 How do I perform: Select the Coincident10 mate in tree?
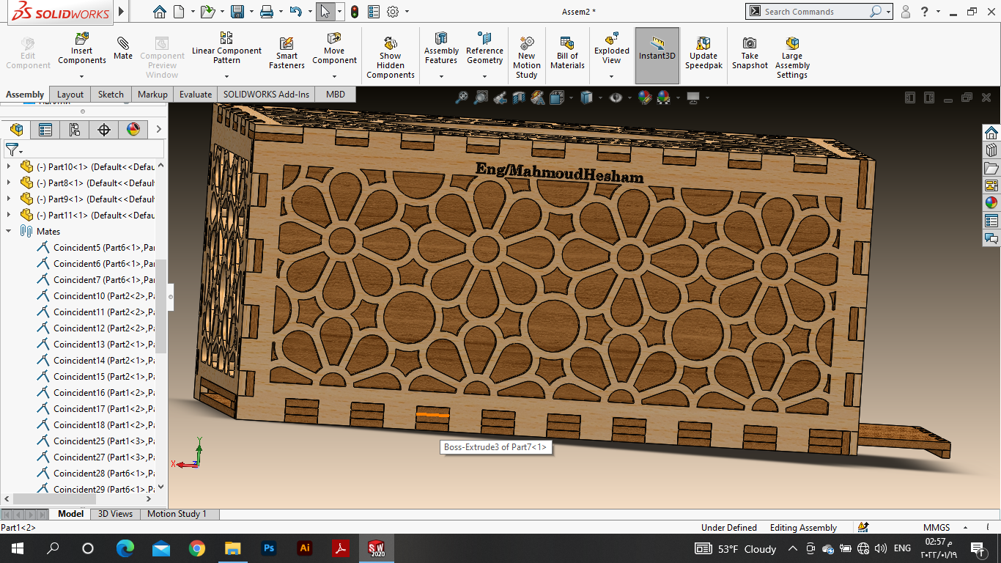79,296
